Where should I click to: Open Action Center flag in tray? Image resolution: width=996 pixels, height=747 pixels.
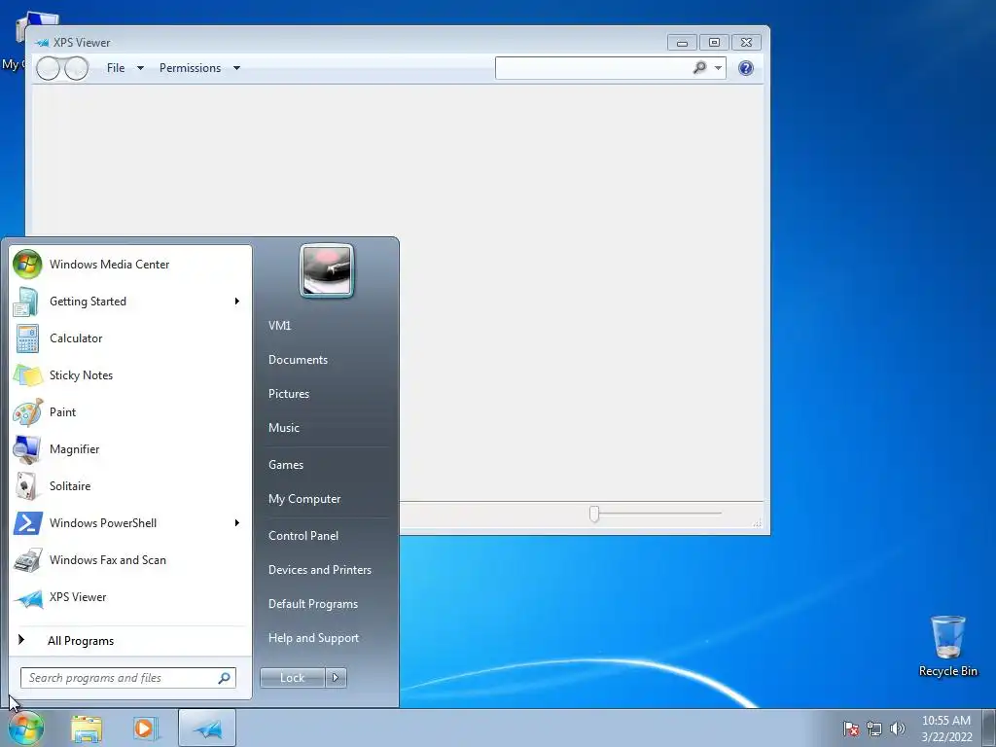click(851, 729)
